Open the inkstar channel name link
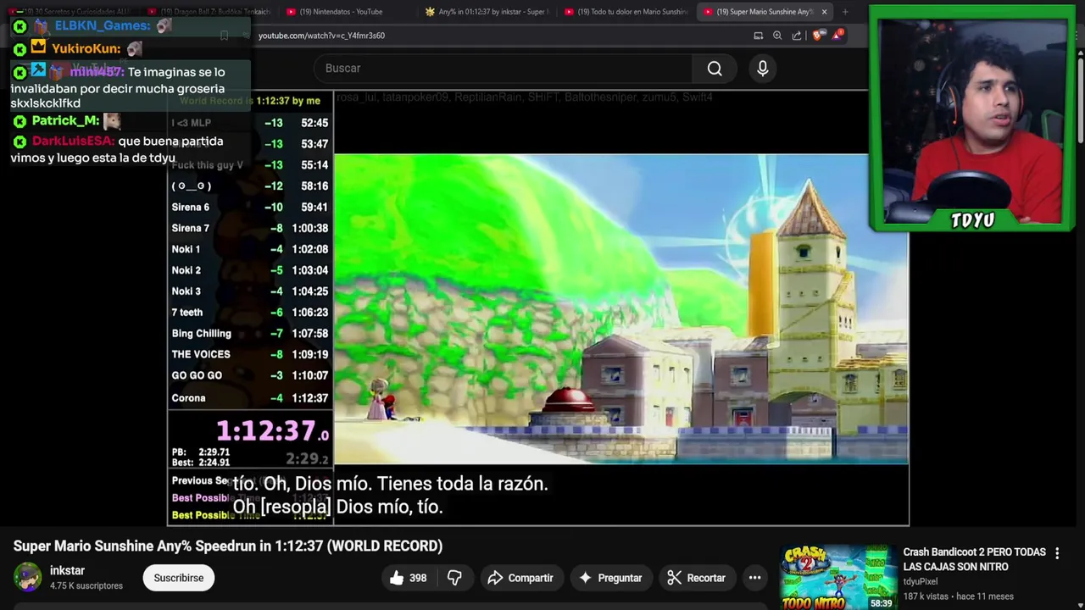 [67, 570]
